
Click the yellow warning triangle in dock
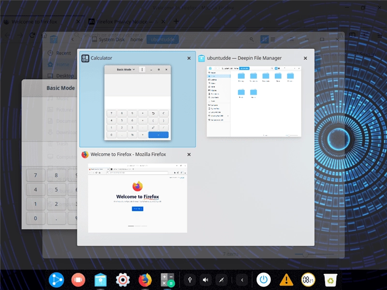point(286,280)
